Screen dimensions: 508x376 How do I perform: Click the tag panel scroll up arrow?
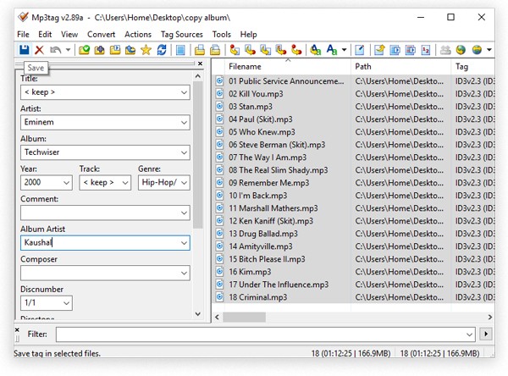pos(198,76)
